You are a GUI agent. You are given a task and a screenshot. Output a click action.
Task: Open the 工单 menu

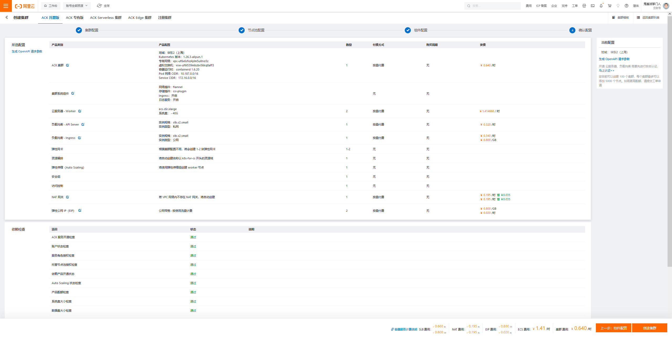(575, 6)
